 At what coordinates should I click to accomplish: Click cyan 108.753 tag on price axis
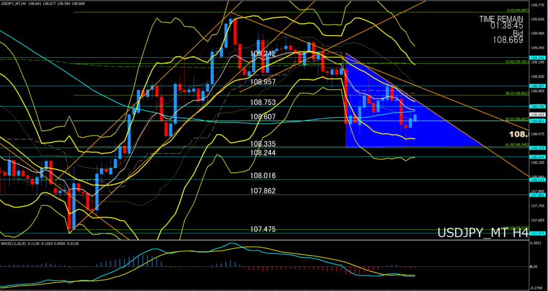[x=538, y=107]
